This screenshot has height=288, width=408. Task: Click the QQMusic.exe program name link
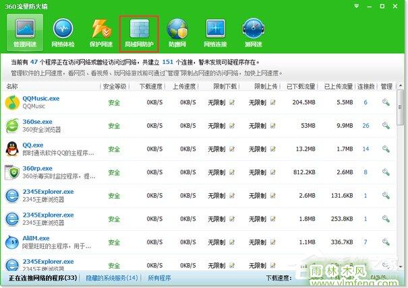tap(41, 98)
